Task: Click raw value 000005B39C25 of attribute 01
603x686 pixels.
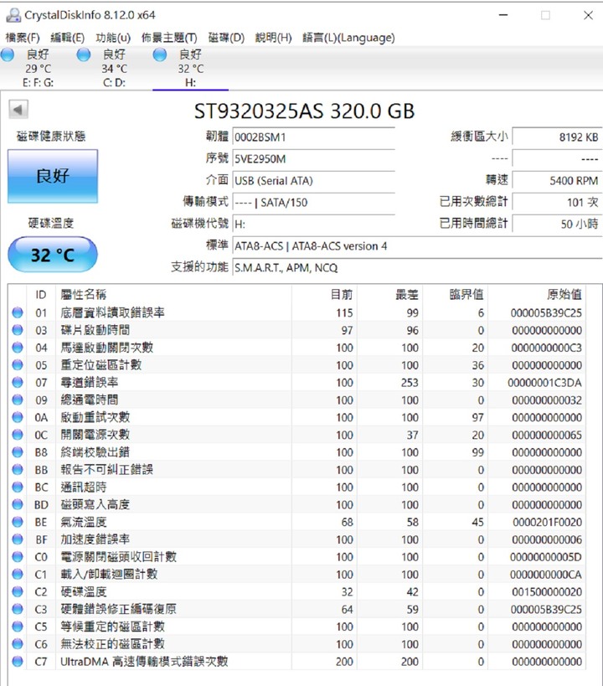Action: click(x=546, y=312)
